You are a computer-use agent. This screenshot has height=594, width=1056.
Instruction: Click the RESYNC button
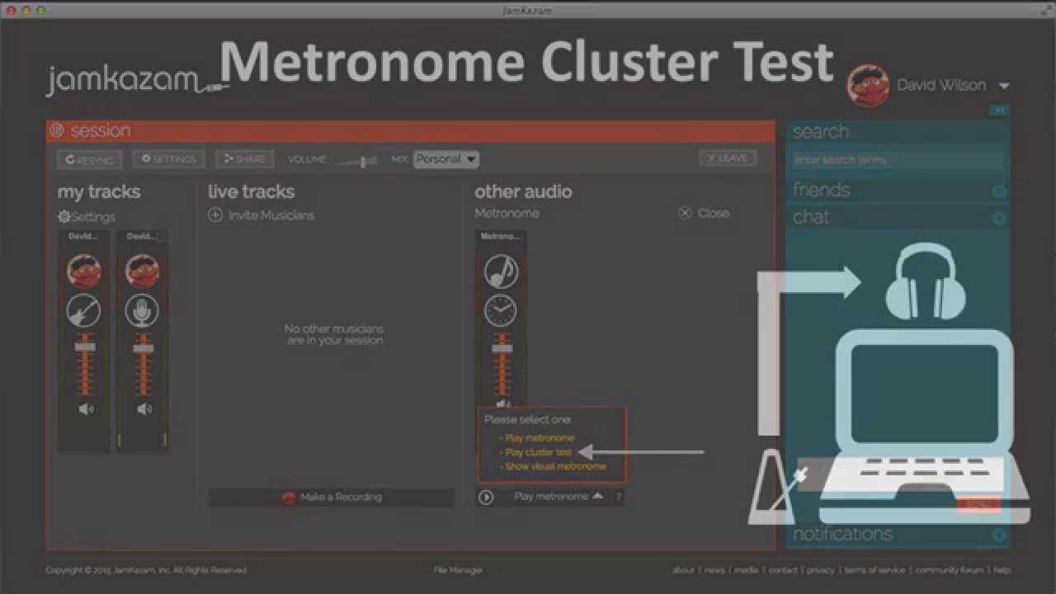89,160
